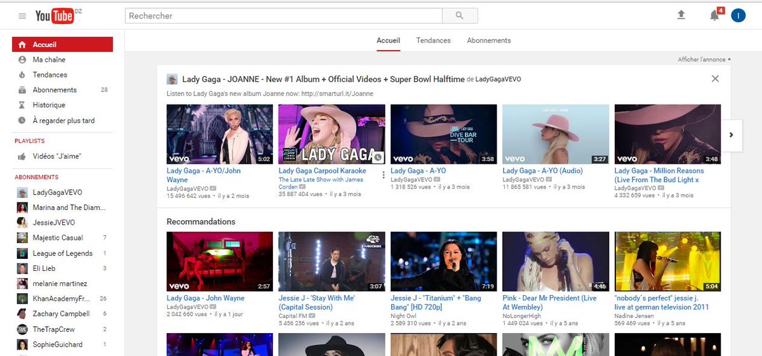Click the melanie martinez channel avatar
Viewport: 762px width, 356px height.
pyautogui.click(x=22, y=284)
